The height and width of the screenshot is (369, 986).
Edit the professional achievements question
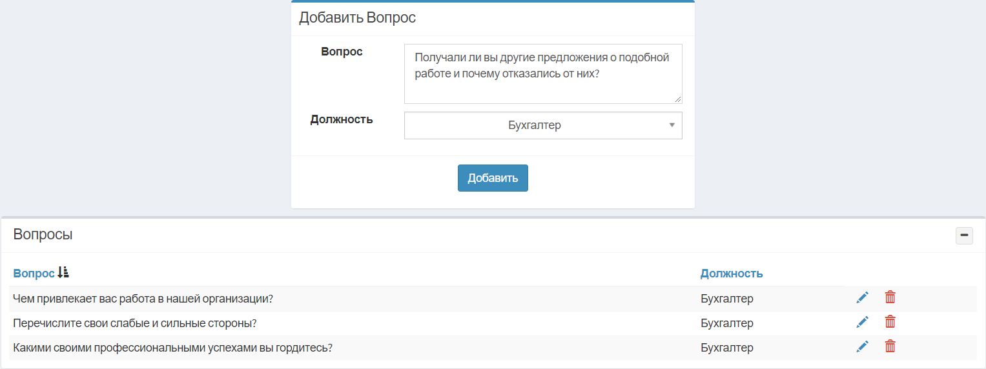tap(862, 346)
